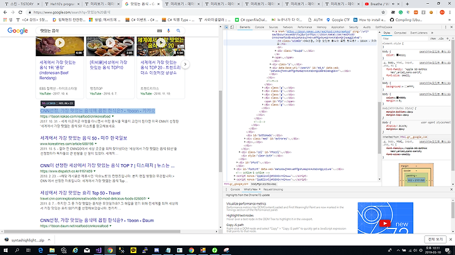Open File Explorer from taskbar

click(52, 250)
